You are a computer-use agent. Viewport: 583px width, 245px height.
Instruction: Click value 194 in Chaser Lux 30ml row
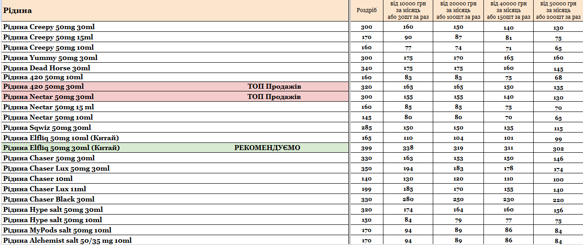(408, 169)
